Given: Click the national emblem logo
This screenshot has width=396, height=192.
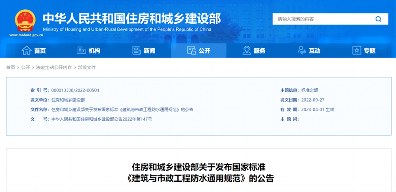Looking at the screenshot, I should (x=25, y=21).
